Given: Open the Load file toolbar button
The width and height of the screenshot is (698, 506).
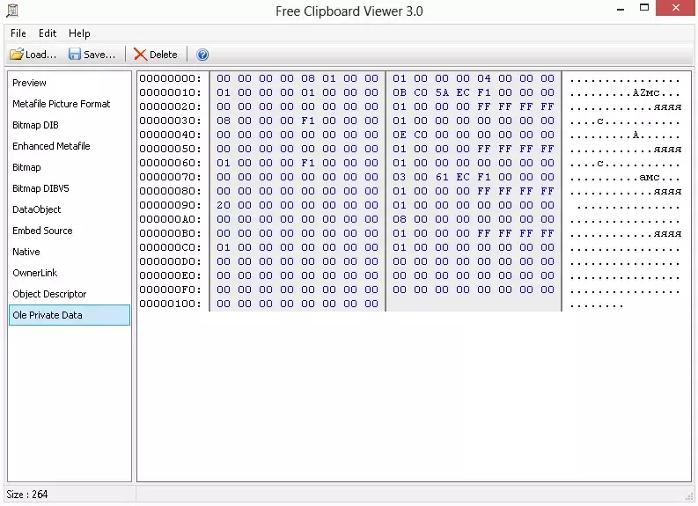Looking at the screenshot, I should coord(33,55).
